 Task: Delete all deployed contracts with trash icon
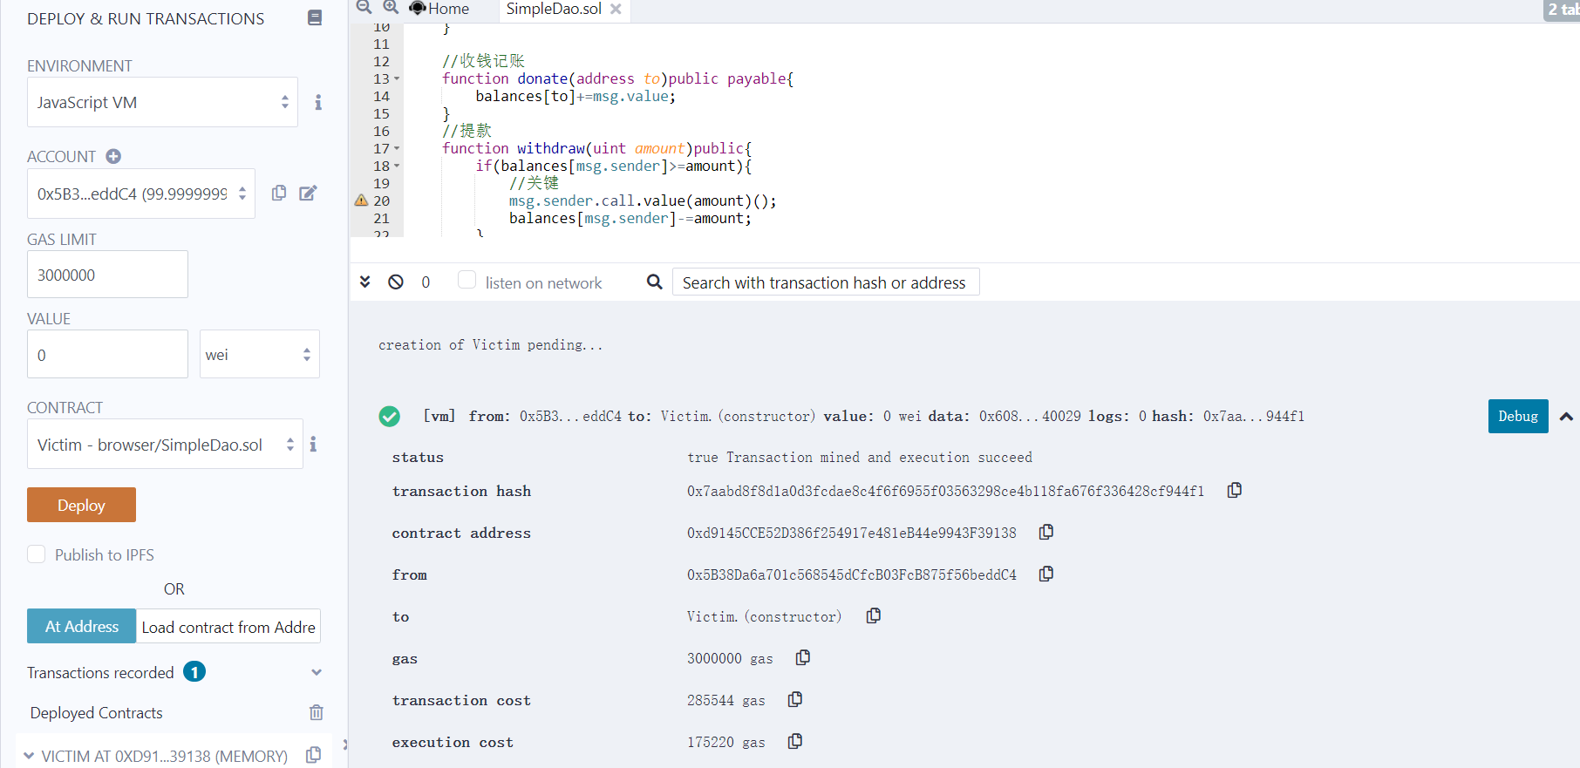tap(316, 712)
